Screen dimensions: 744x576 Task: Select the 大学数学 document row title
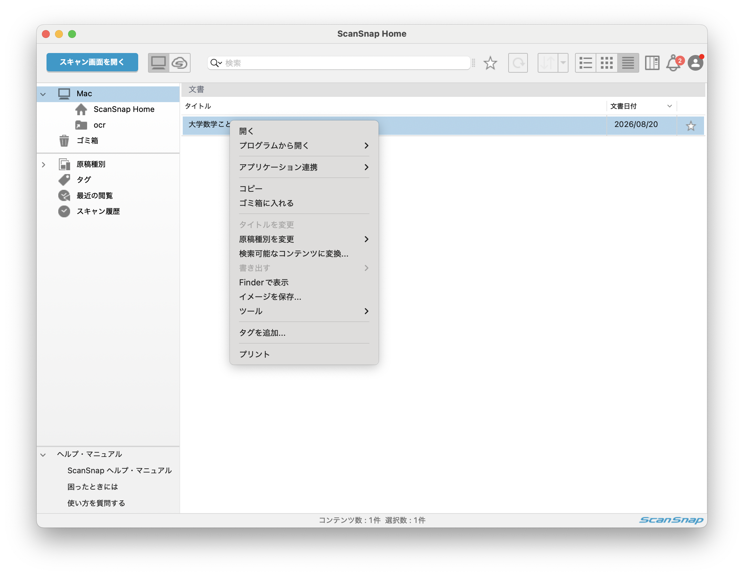[209, 125]
